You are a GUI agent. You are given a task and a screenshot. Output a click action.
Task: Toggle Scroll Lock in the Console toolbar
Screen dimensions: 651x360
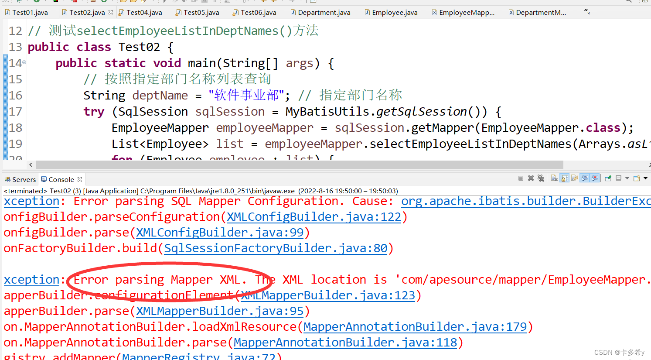click(x=565, y=178)
